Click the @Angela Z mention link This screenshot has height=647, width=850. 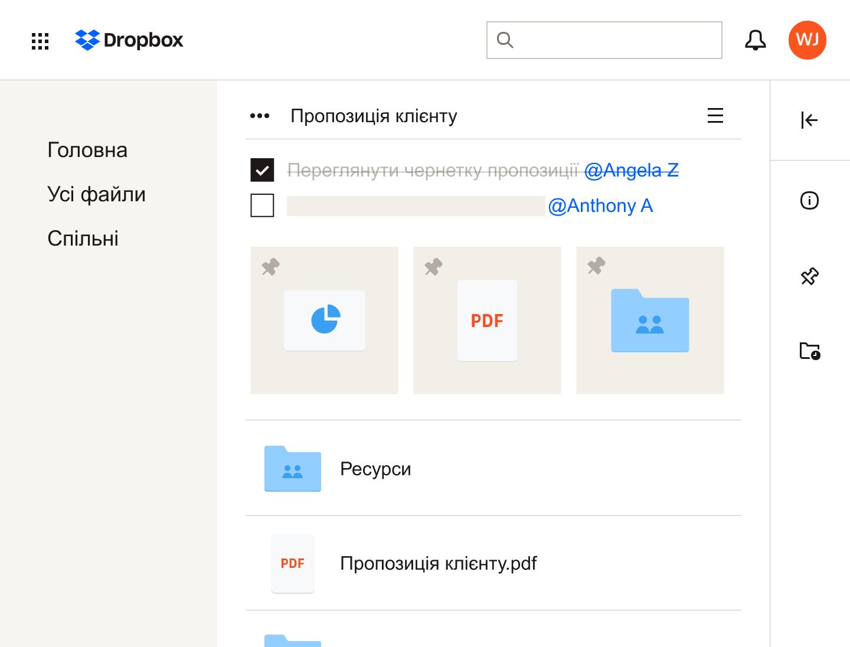click(x=632, y=171)
